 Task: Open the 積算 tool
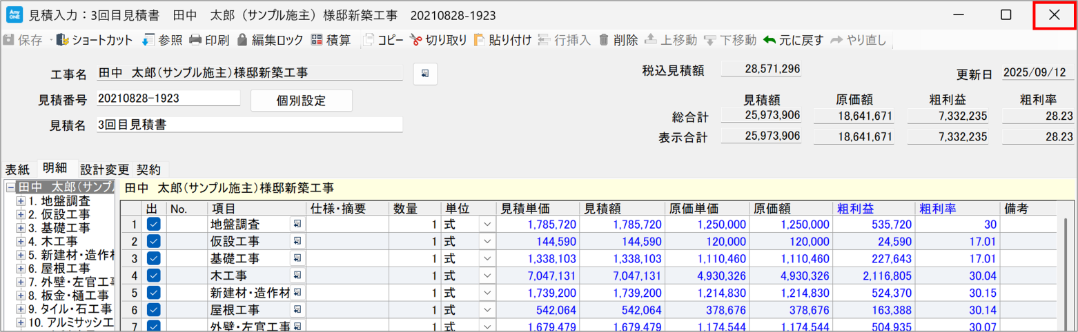coord(317,40)
